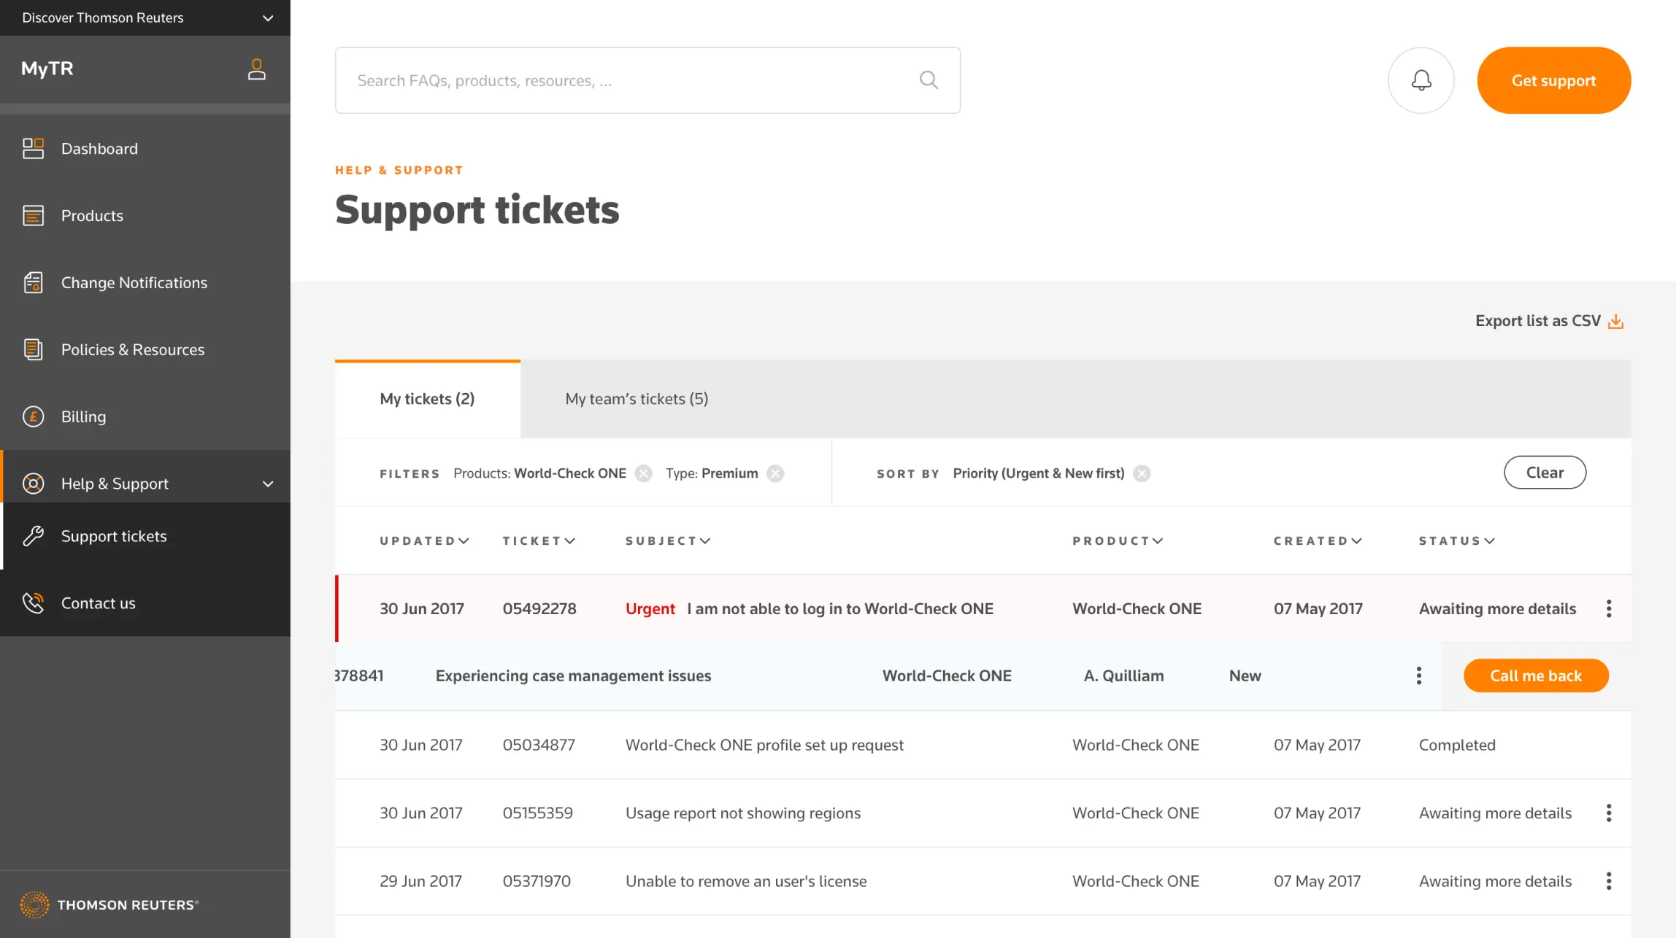
Task: Click the Help & Support lifebuoy icon
Action: (33, 484)
